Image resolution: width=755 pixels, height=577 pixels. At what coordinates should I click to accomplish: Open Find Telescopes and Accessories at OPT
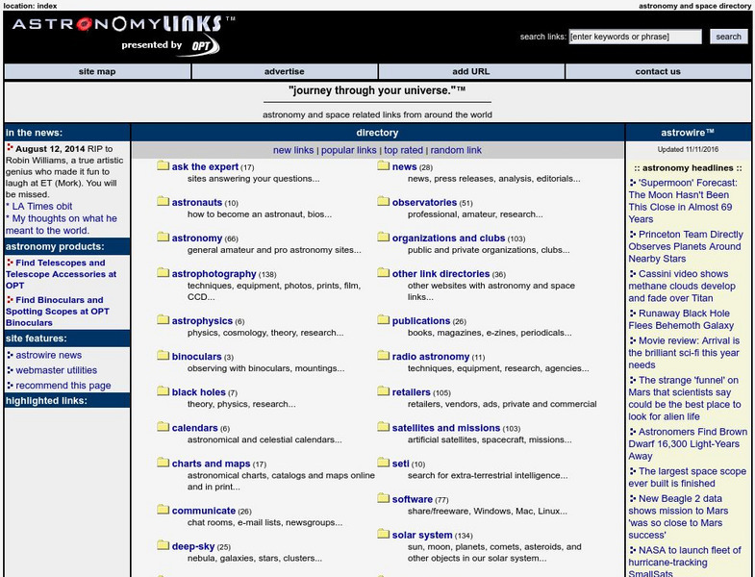62,274
